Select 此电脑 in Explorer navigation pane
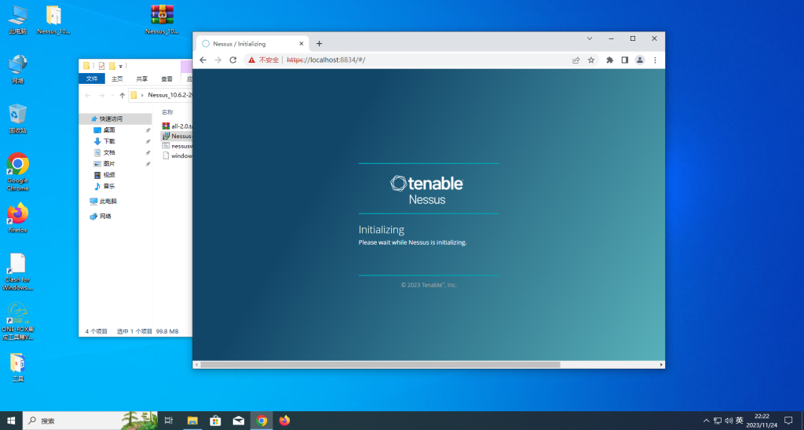 (108, 202)
